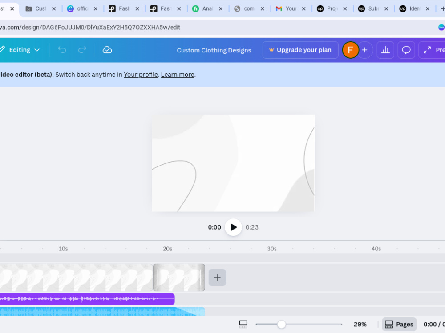Toggle the timeline thumbnail view icon

(243, 324)
